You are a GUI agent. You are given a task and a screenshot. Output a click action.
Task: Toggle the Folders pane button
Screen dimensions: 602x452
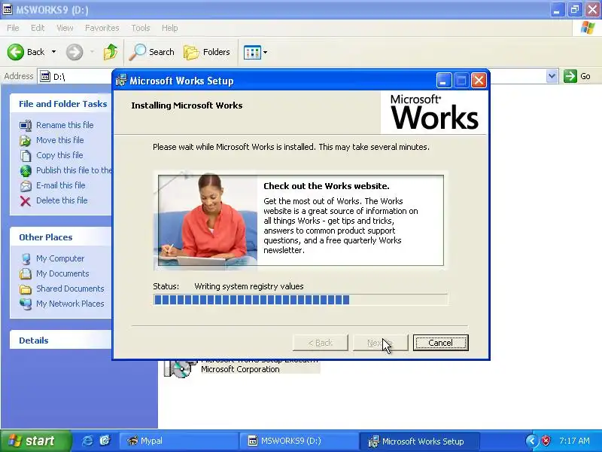point(206,52)
